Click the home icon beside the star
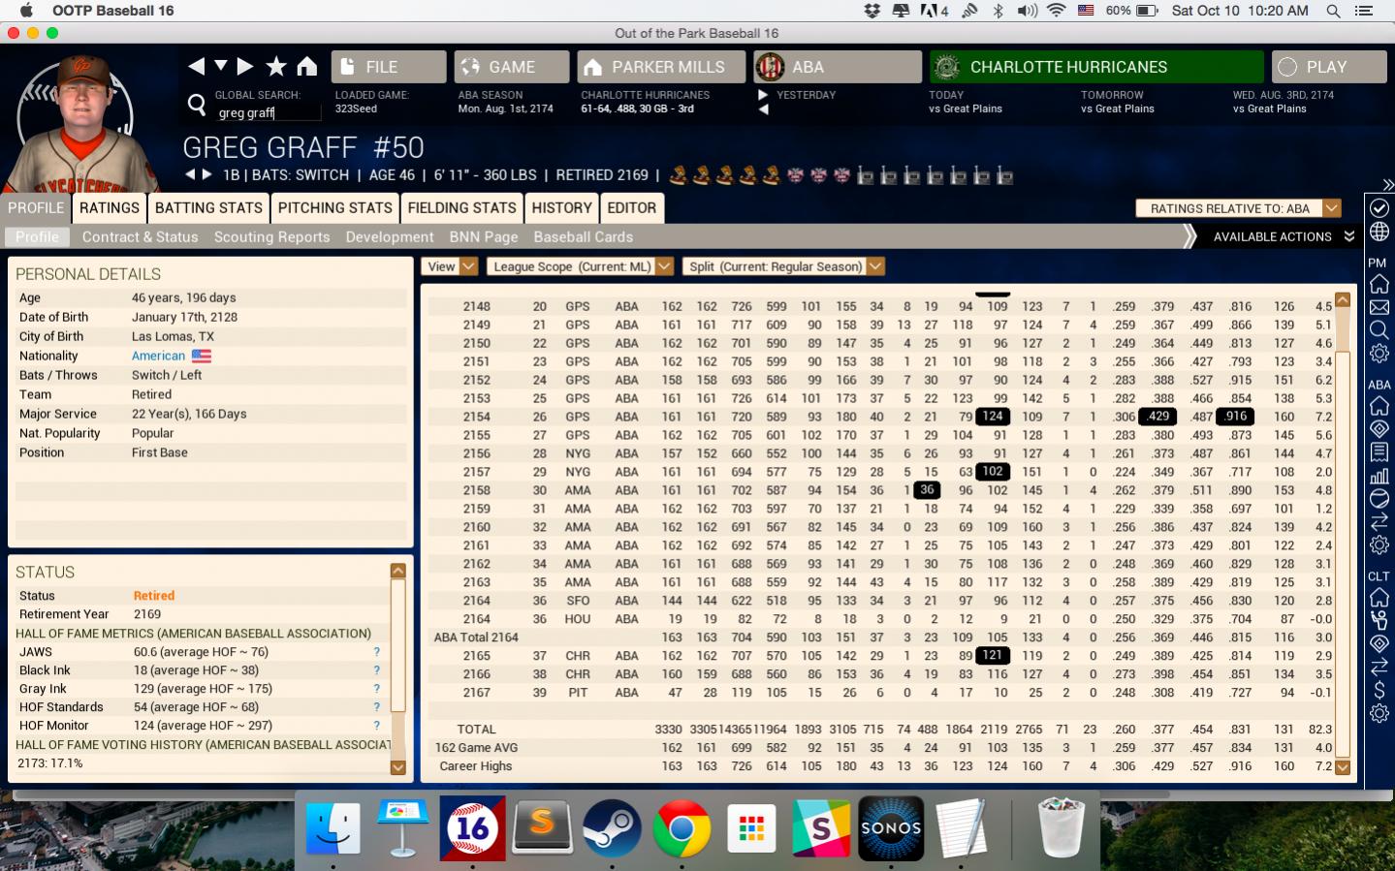Image resolution: width=1395 pixels, height=871 pixels. pyautogui.click(x=307, y=66)
